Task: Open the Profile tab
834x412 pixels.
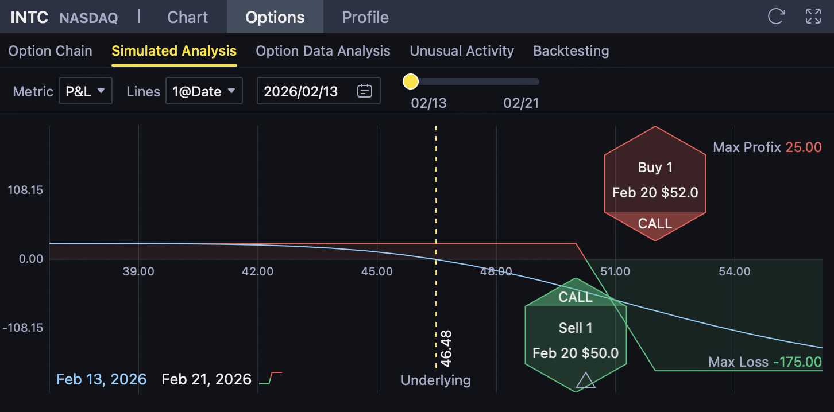Action: pos(365,17)
